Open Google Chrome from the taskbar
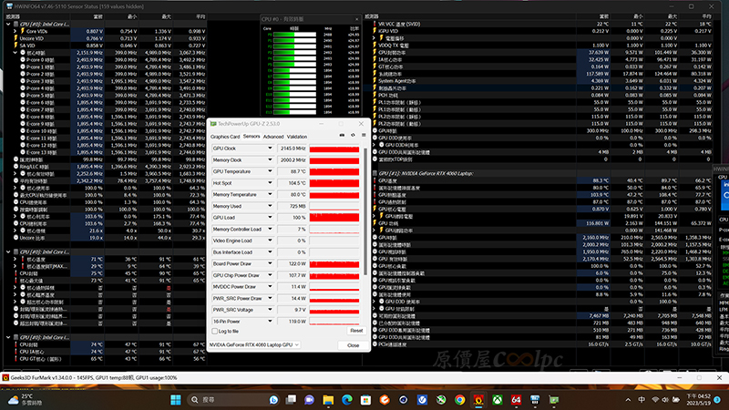The width and height of the screenshot is (729, 410). pos(460,400)
